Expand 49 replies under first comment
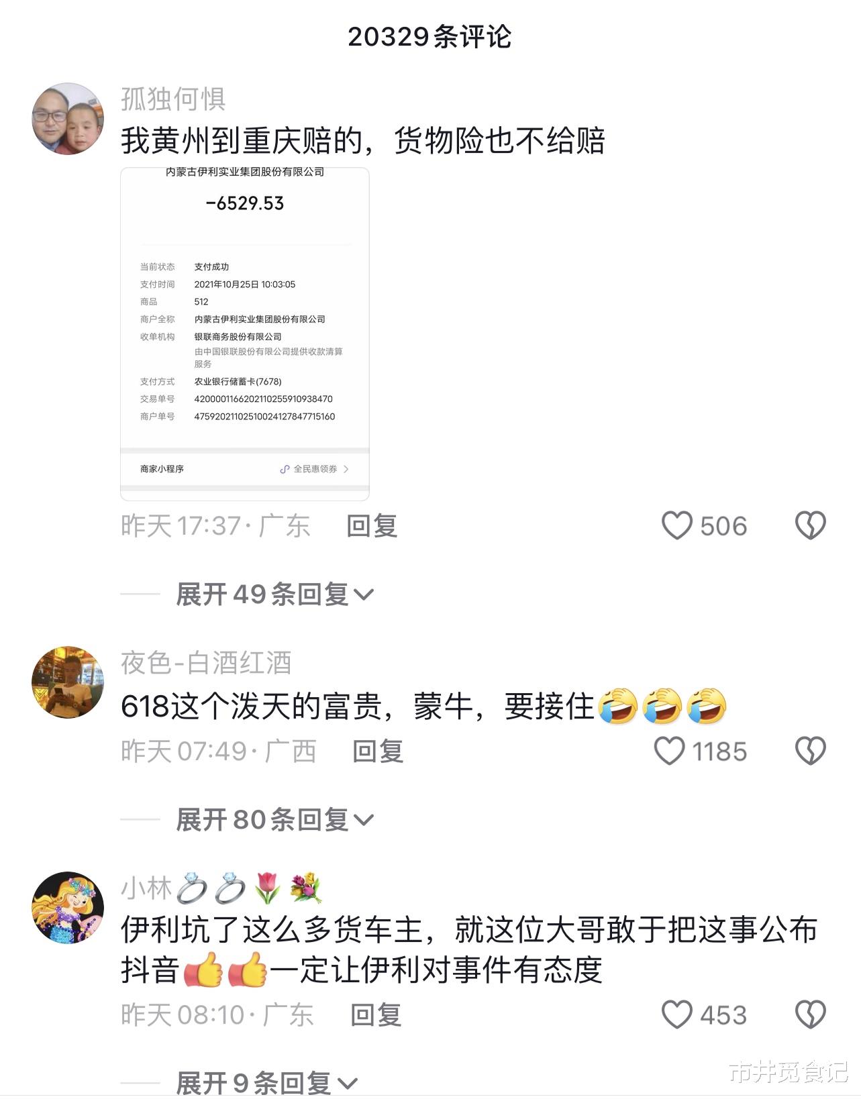861x1099 pixels. coord(274,594)
